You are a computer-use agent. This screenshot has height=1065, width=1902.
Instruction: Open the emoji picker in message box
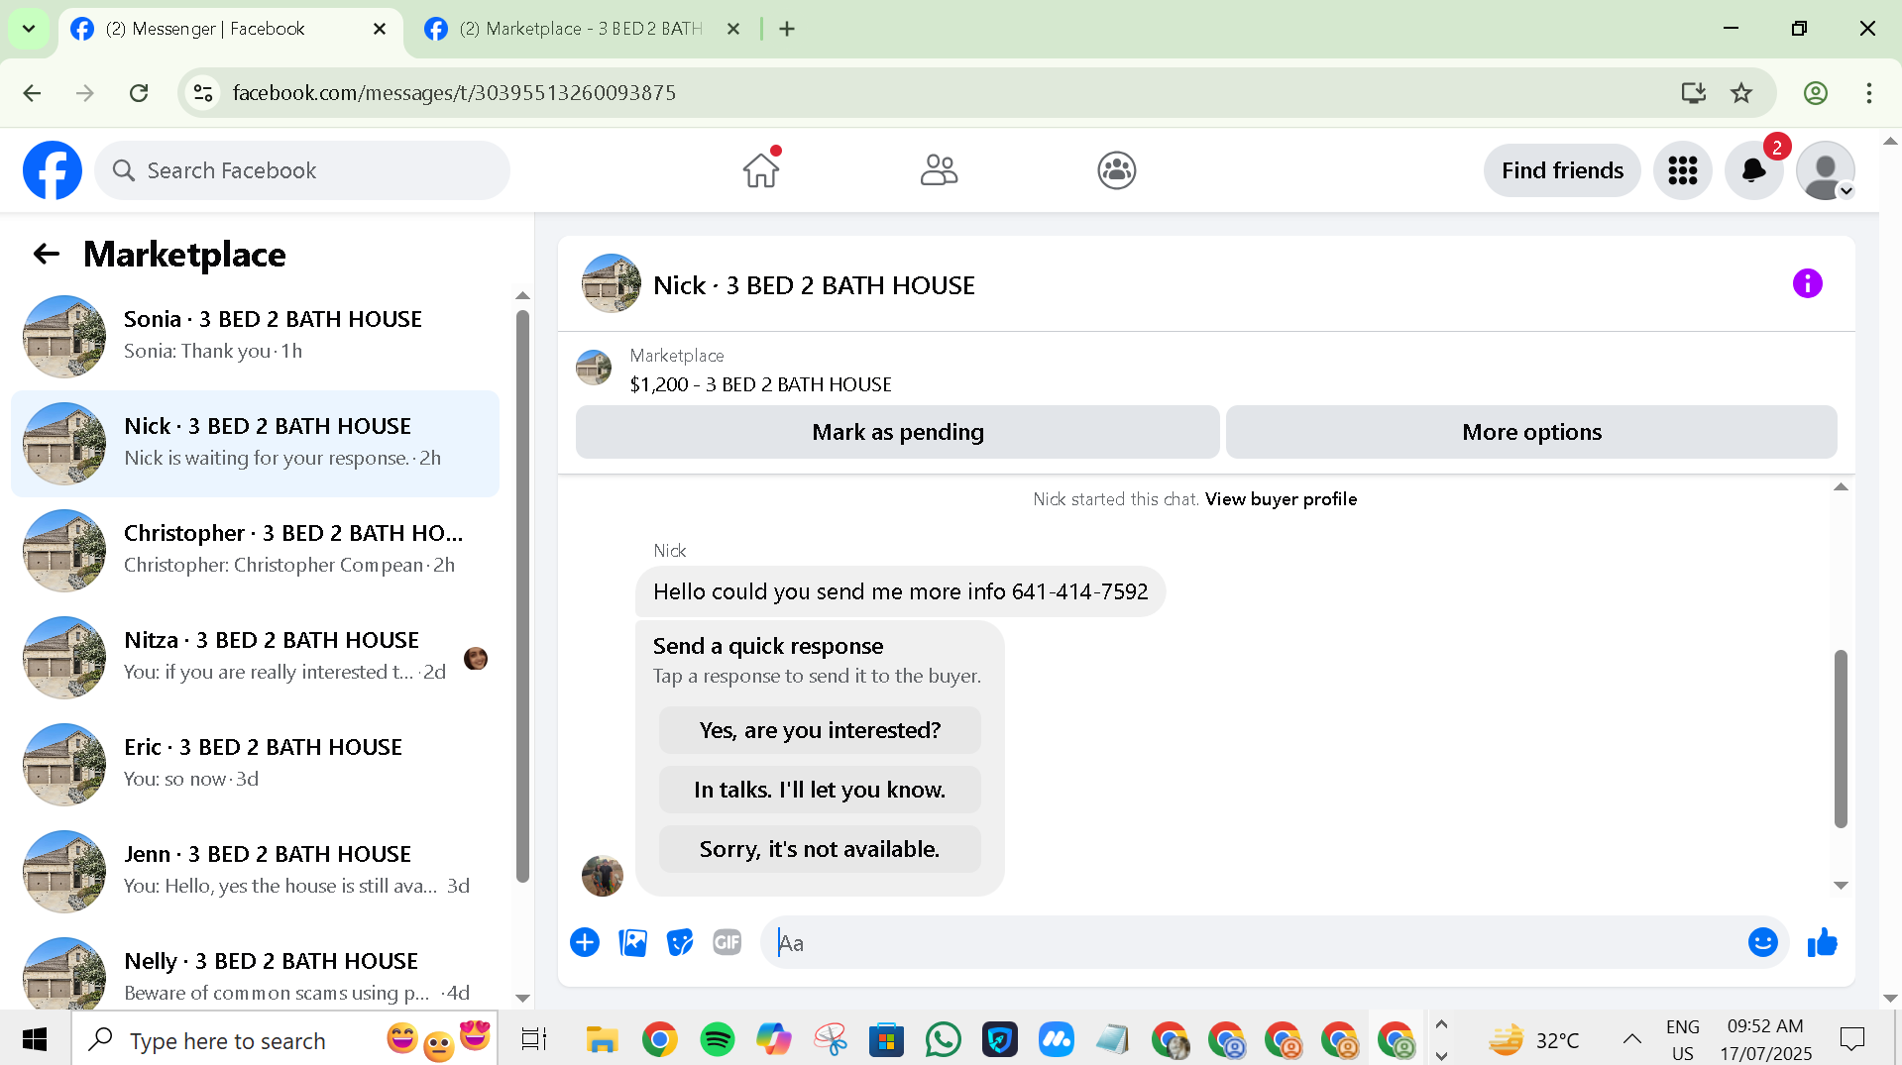[x=1763, y=942]
